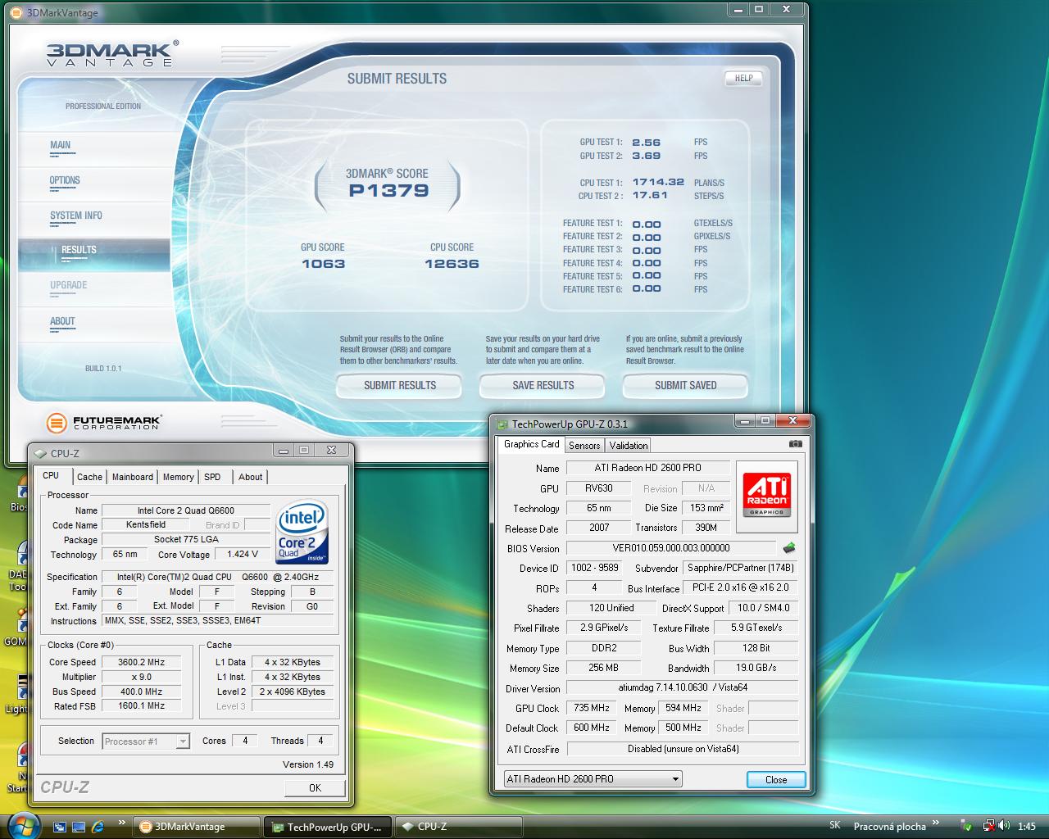Image resolution: width=1049 pixels, height=839 pixels.
Task: Switch to the Validation tab in GPU-Z
Action: 629,446
